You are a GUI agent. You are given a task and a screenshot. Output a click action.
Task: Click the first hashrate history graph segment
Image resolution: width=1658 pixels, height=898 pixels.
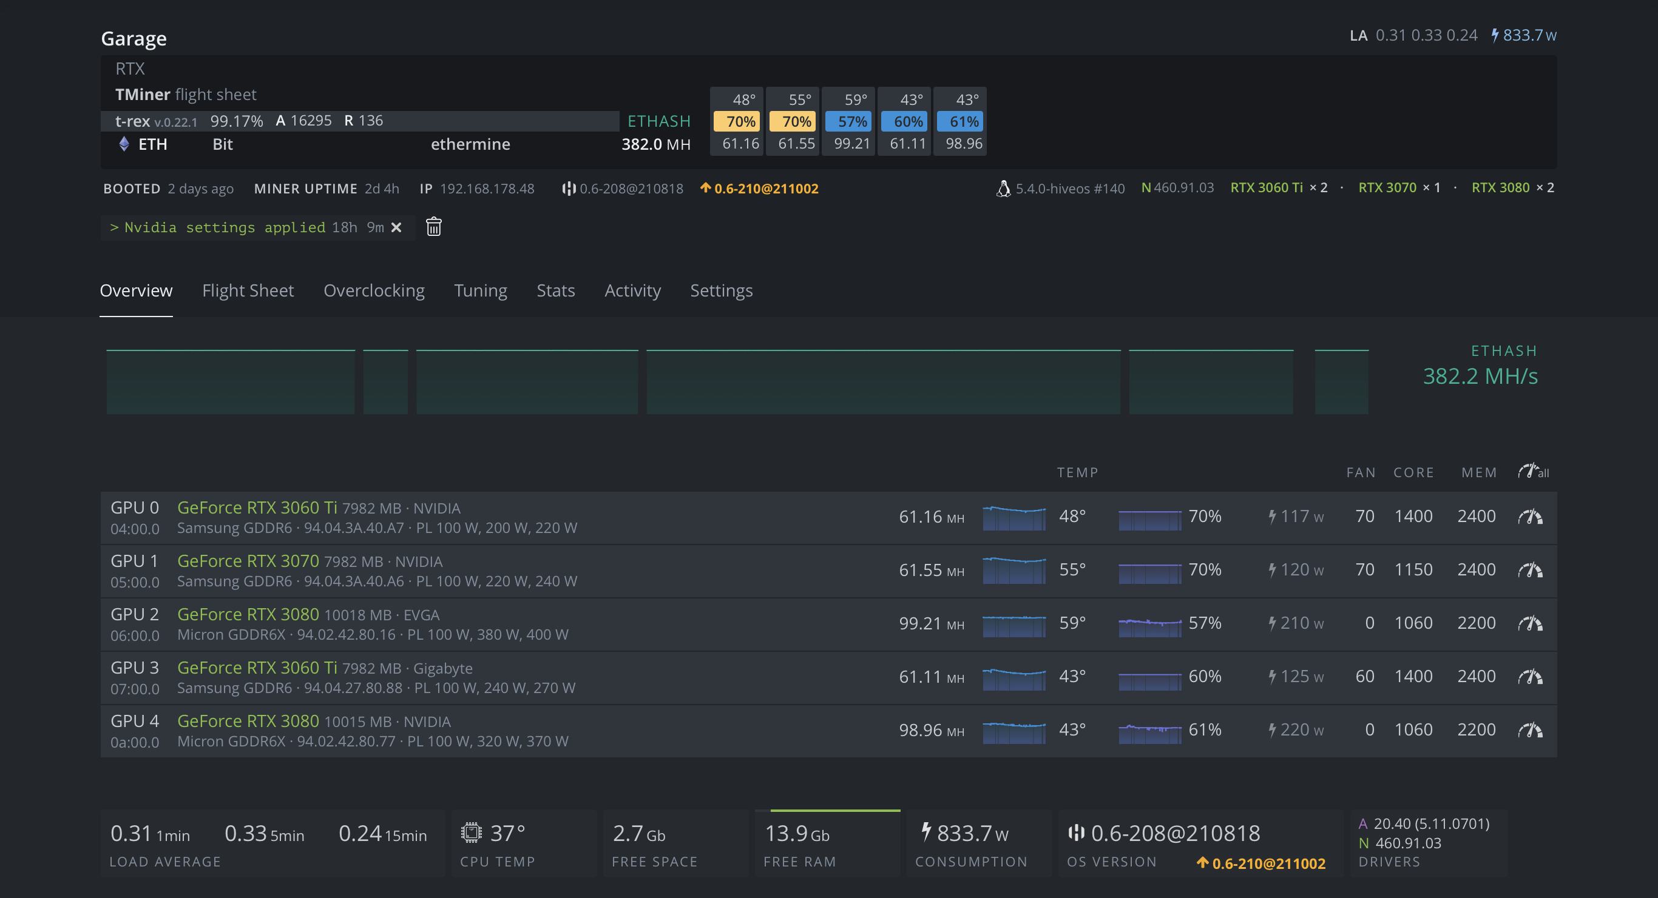click(231, 381)
